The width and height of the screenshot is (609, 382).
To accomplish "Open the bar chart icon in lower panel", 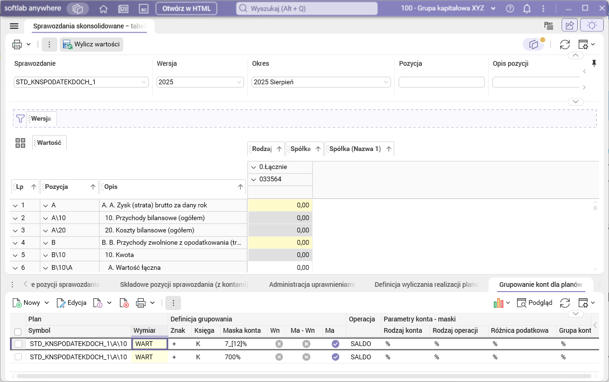I will (x=498, y=303).
